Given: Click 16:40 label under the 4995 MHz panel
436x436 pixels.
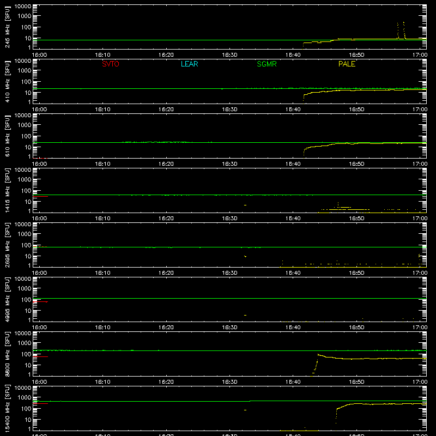Looking at the screenshot, I should [293, 328].
